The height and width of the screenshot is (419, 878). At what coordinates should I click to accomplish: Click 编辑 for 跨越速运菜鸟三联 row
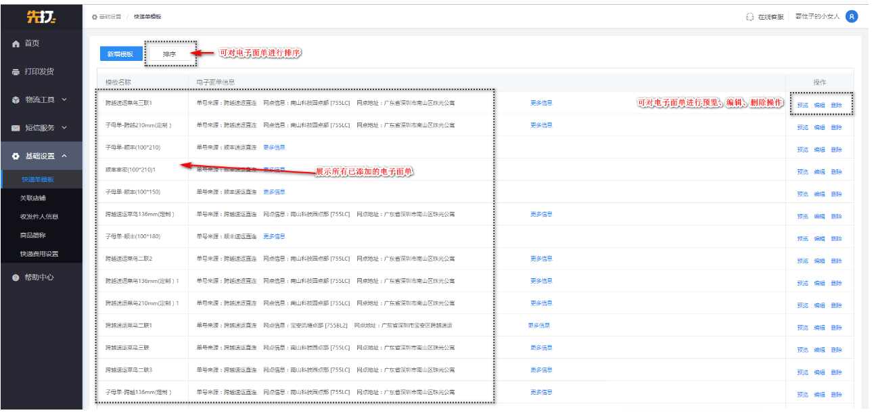(x=819, y=351)
